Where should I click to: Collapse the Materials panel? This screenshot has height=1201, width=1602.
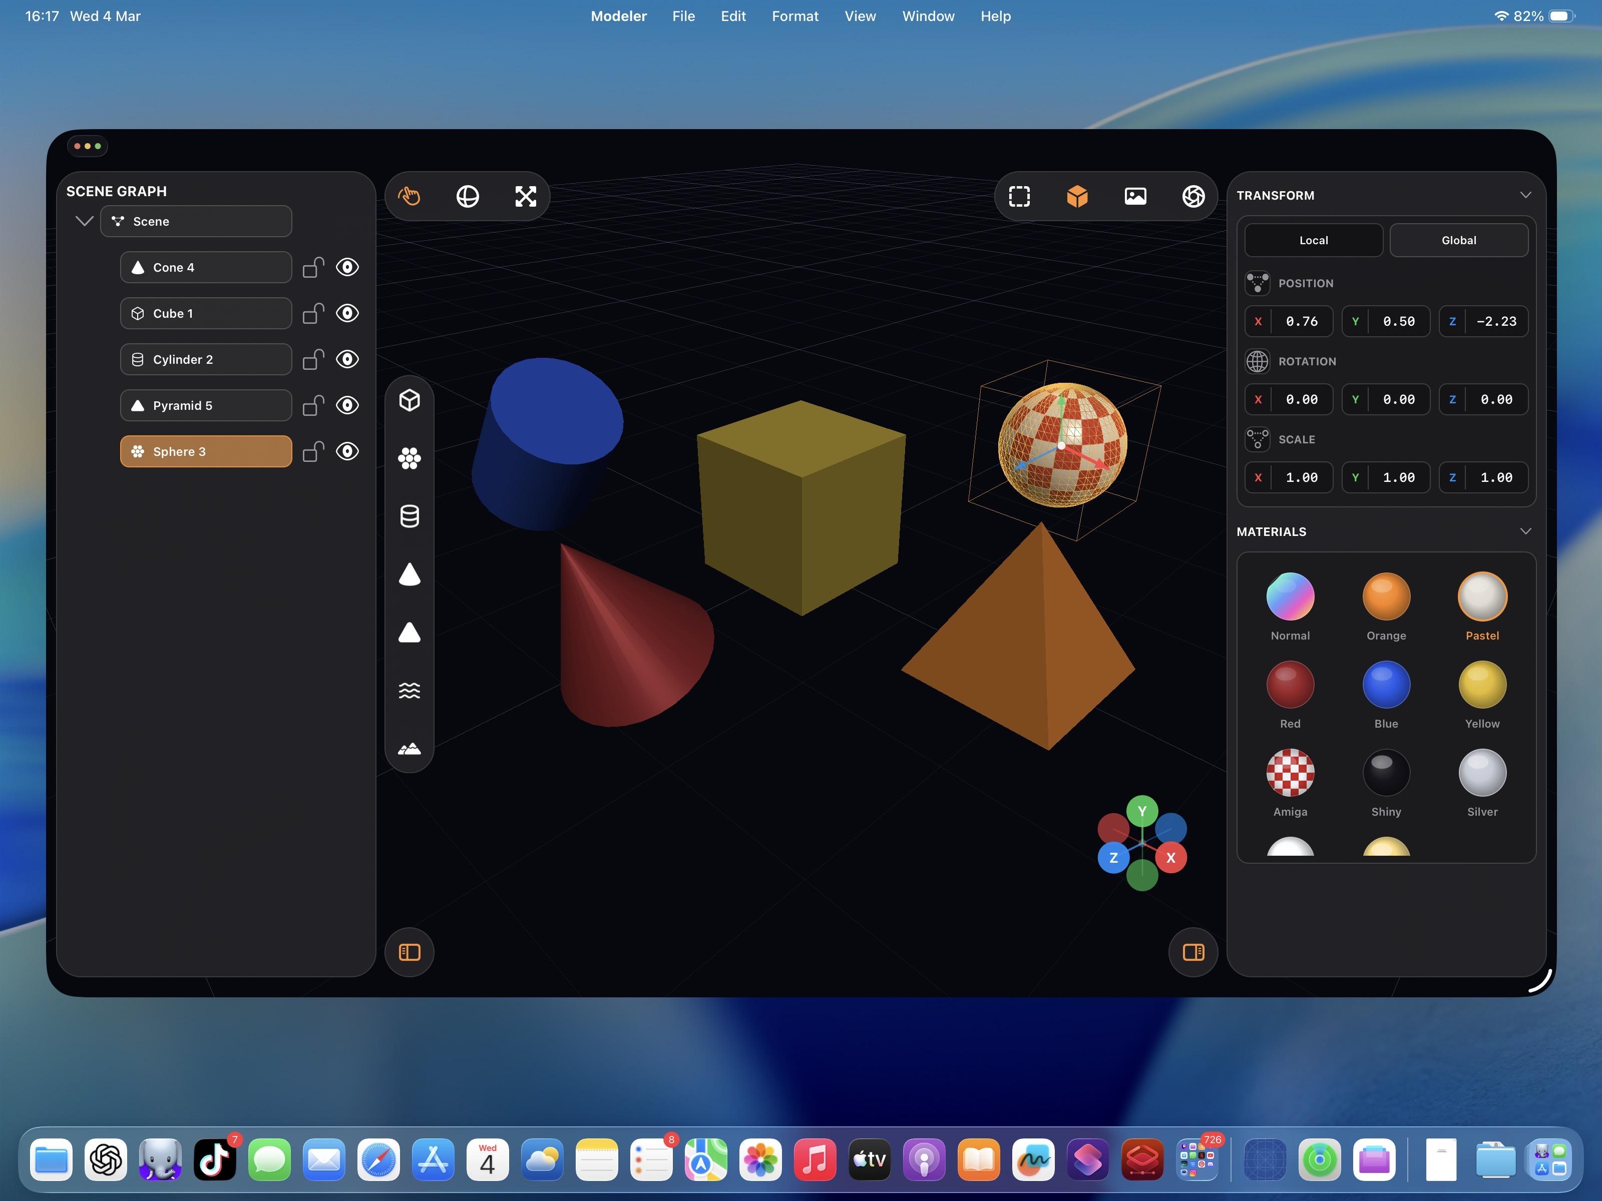pos(1525,531)
